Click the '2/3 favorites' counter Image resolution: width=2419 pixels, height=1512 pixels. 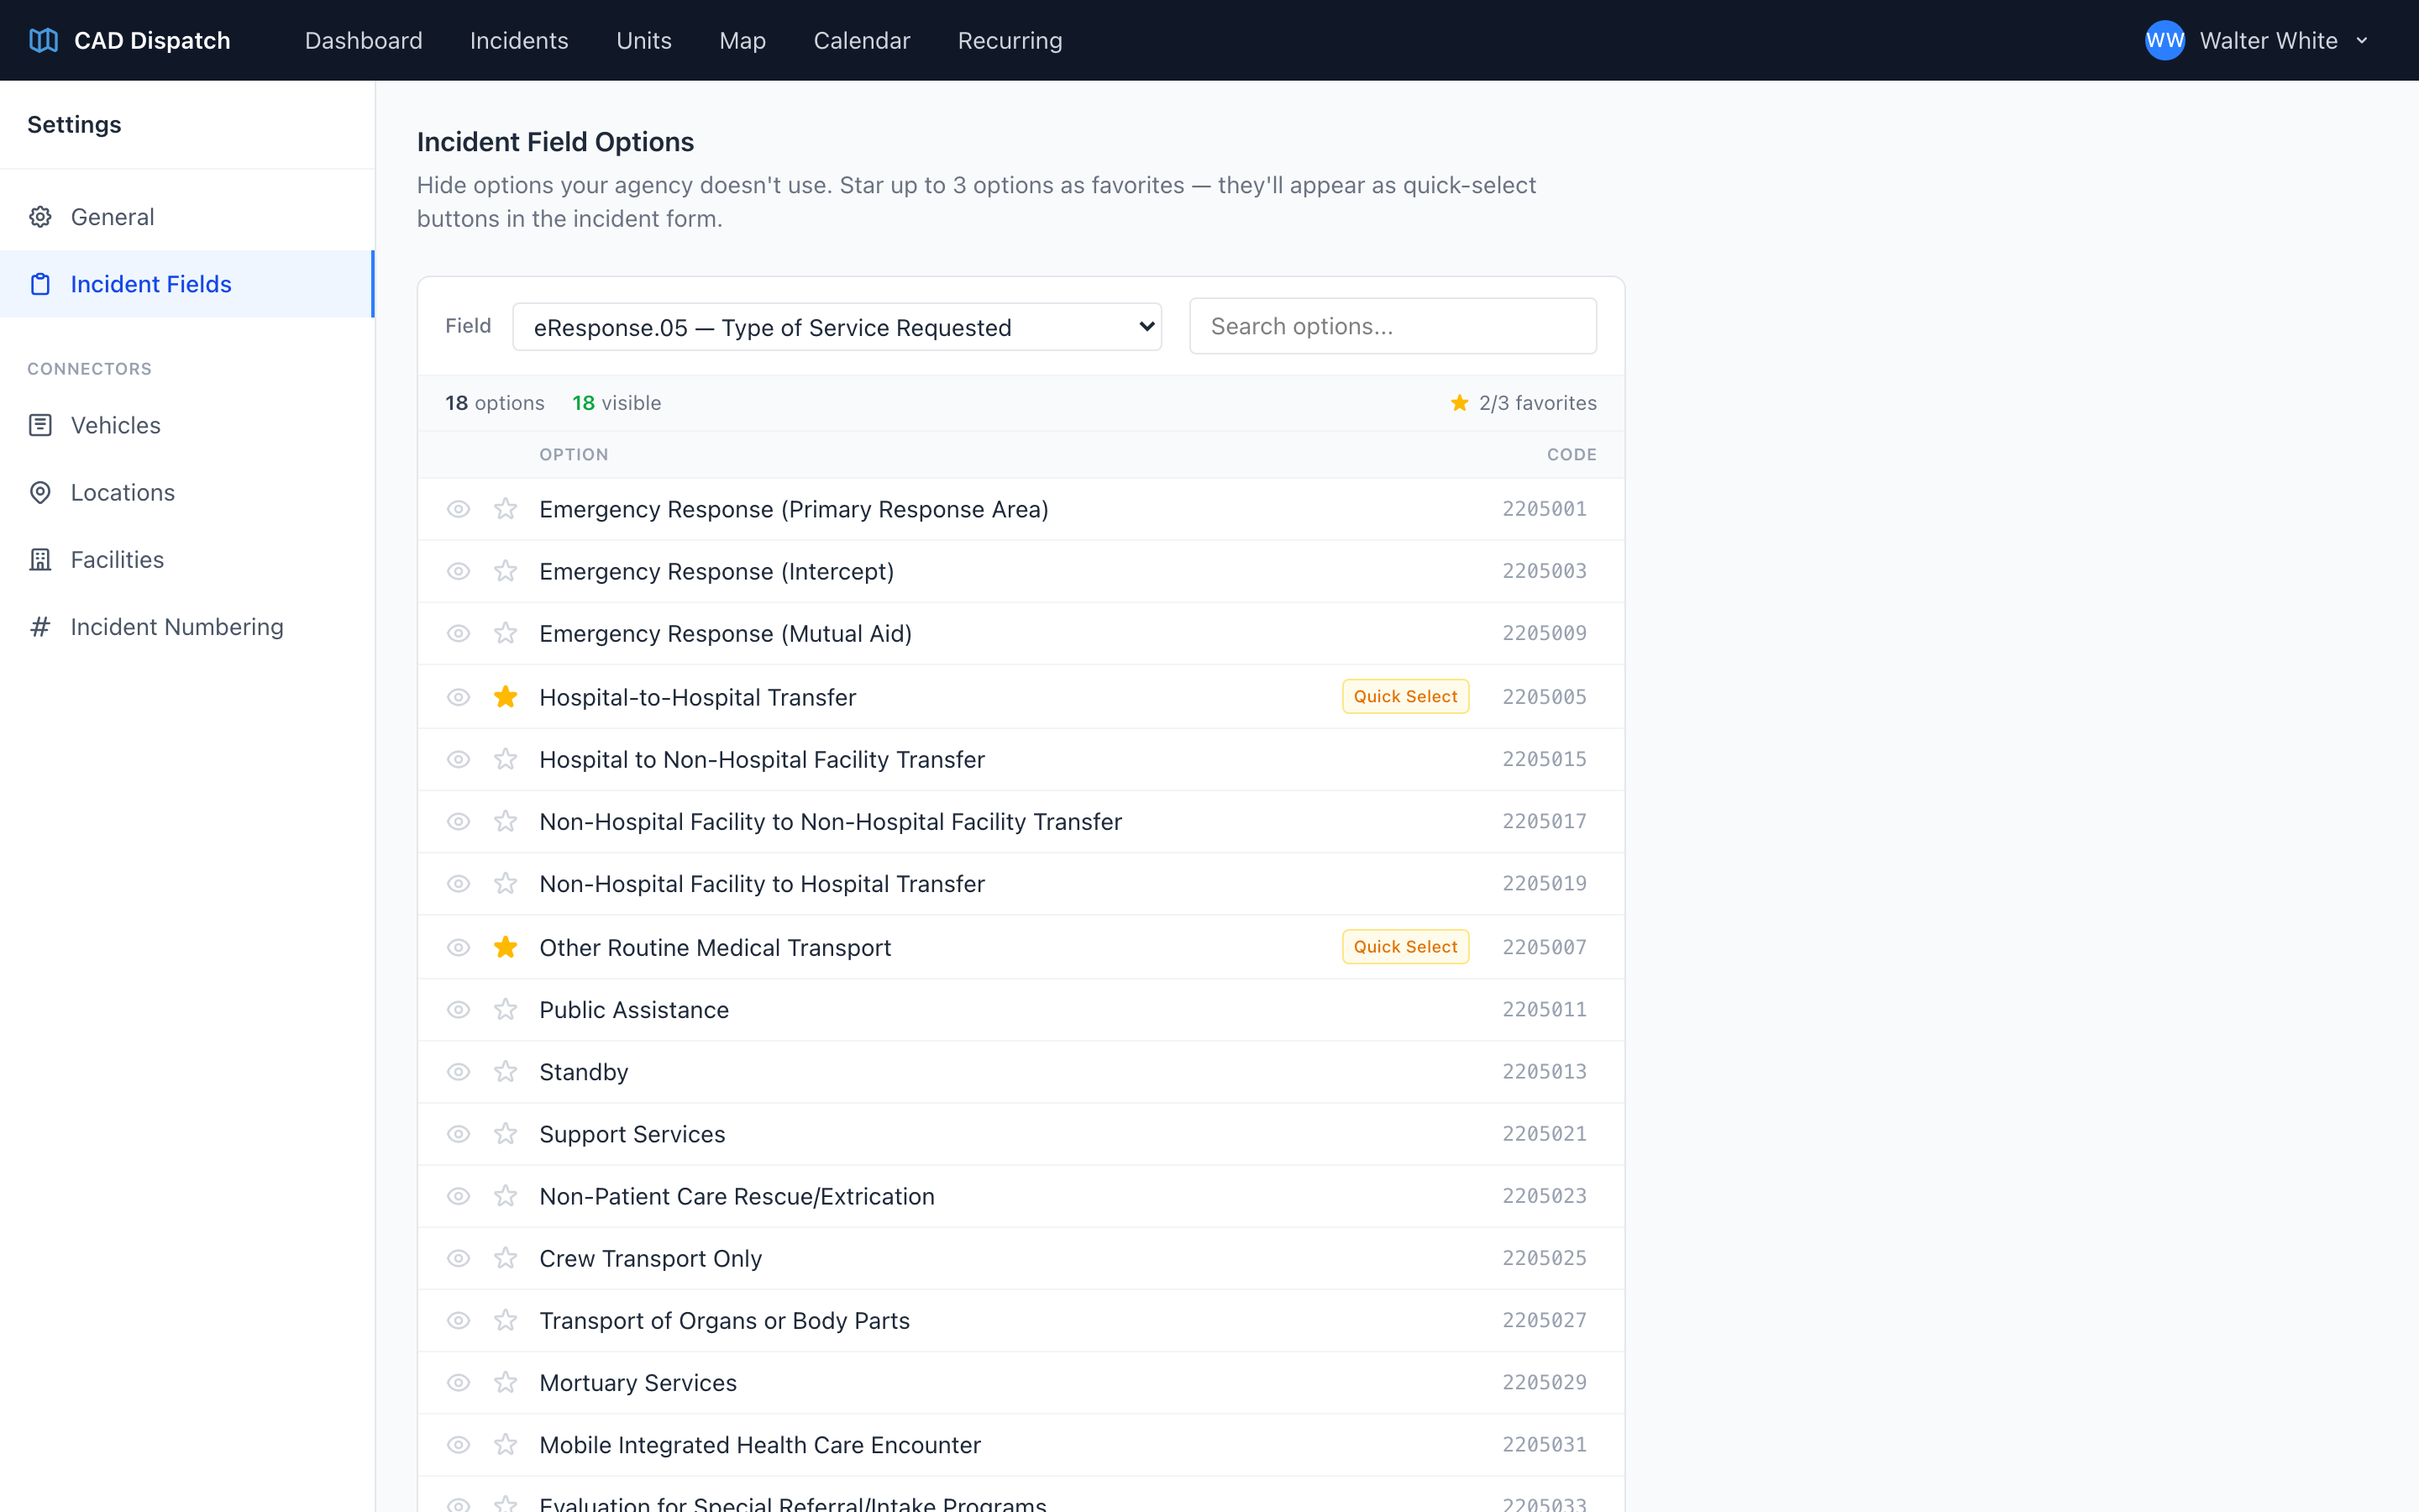[x=1524, y=403]
